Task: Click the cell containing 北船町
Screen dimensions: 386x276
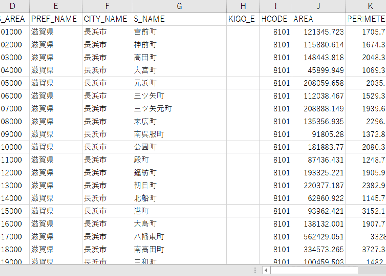Action: coord(179,198)
